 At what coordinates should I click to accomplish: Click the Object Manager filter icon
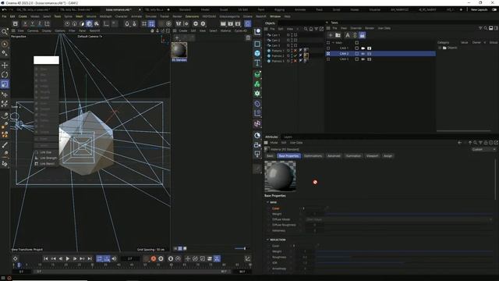click(316, 29)
